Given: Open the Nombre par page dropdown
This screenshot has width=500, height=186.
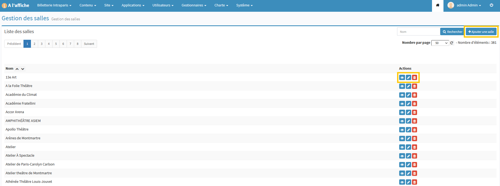Looking at the screenshot, I should 440,43.
